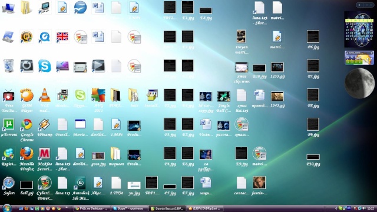Switch to PrtSc на Desktope taskbar window

[92, 208]
